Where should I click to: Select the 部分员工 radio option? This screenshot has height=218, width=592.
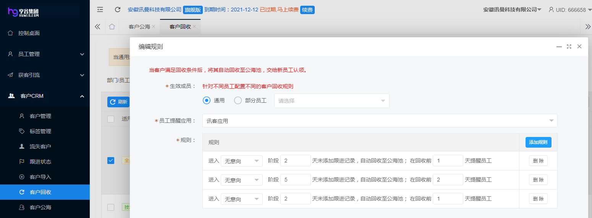coord(238,101)
